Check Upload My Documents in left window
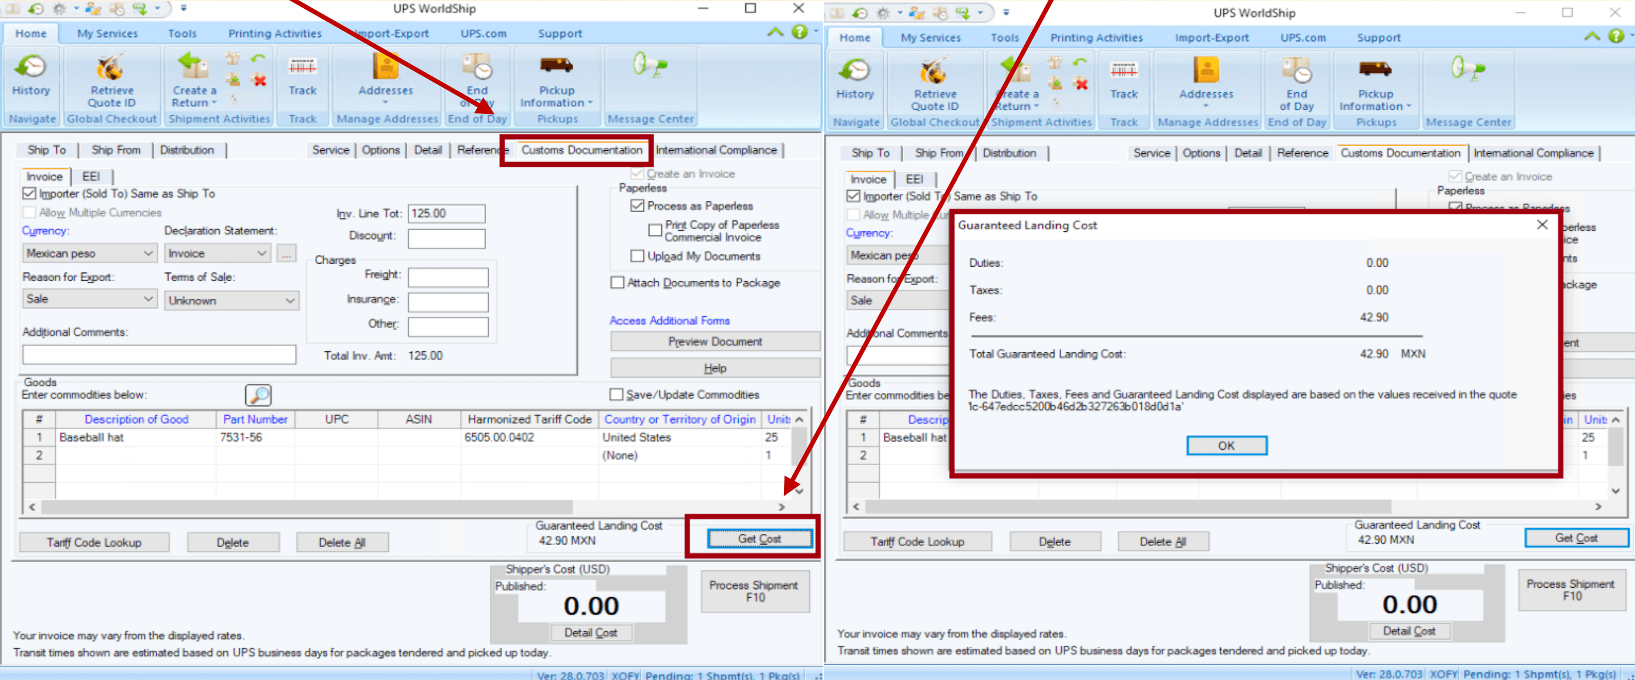The width and height of the screenshot is (1635, 680). point(637,256)
